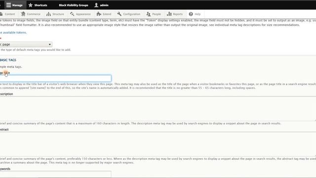Click the admin user icon
The height and width of the screenshot is (178, 316).
pyautogui.click(x=96, y=5)
